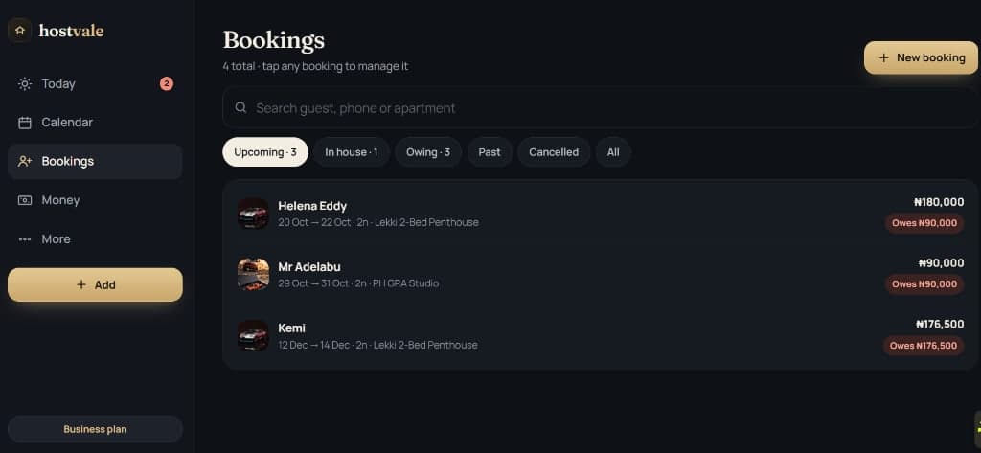
Task: Click the ₦176,500 total amount
Action: (x=940, y=324)
